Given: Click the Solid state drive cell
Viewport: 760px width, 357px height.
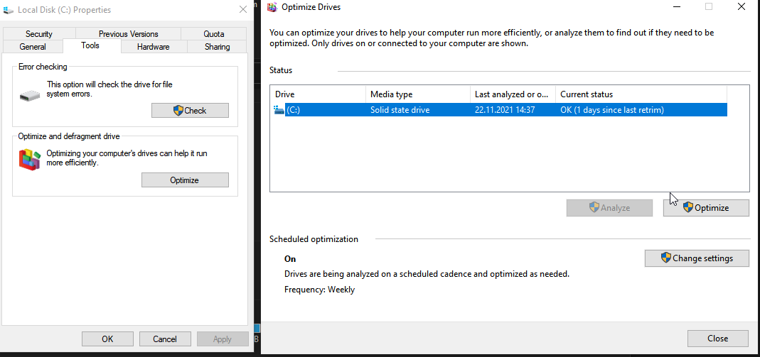Looking at the screenshot, I should tap(400, 110).
